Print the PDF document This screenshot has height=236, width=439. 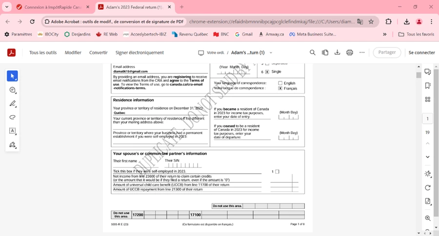(350, 52)
